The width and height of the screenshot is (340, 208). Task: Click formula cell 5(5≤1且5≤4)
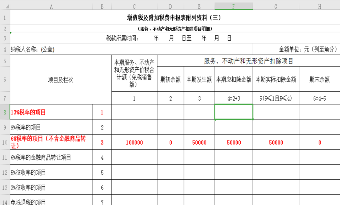276,98
